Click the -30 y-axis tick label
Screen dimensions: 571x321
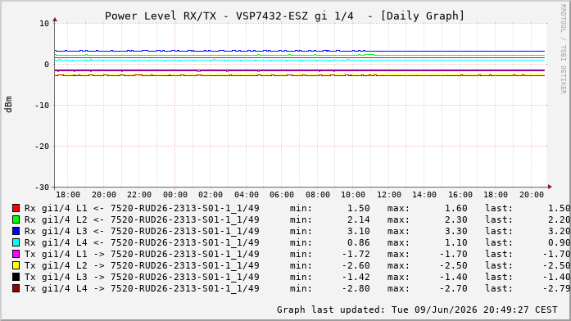[x=42, y=188]
